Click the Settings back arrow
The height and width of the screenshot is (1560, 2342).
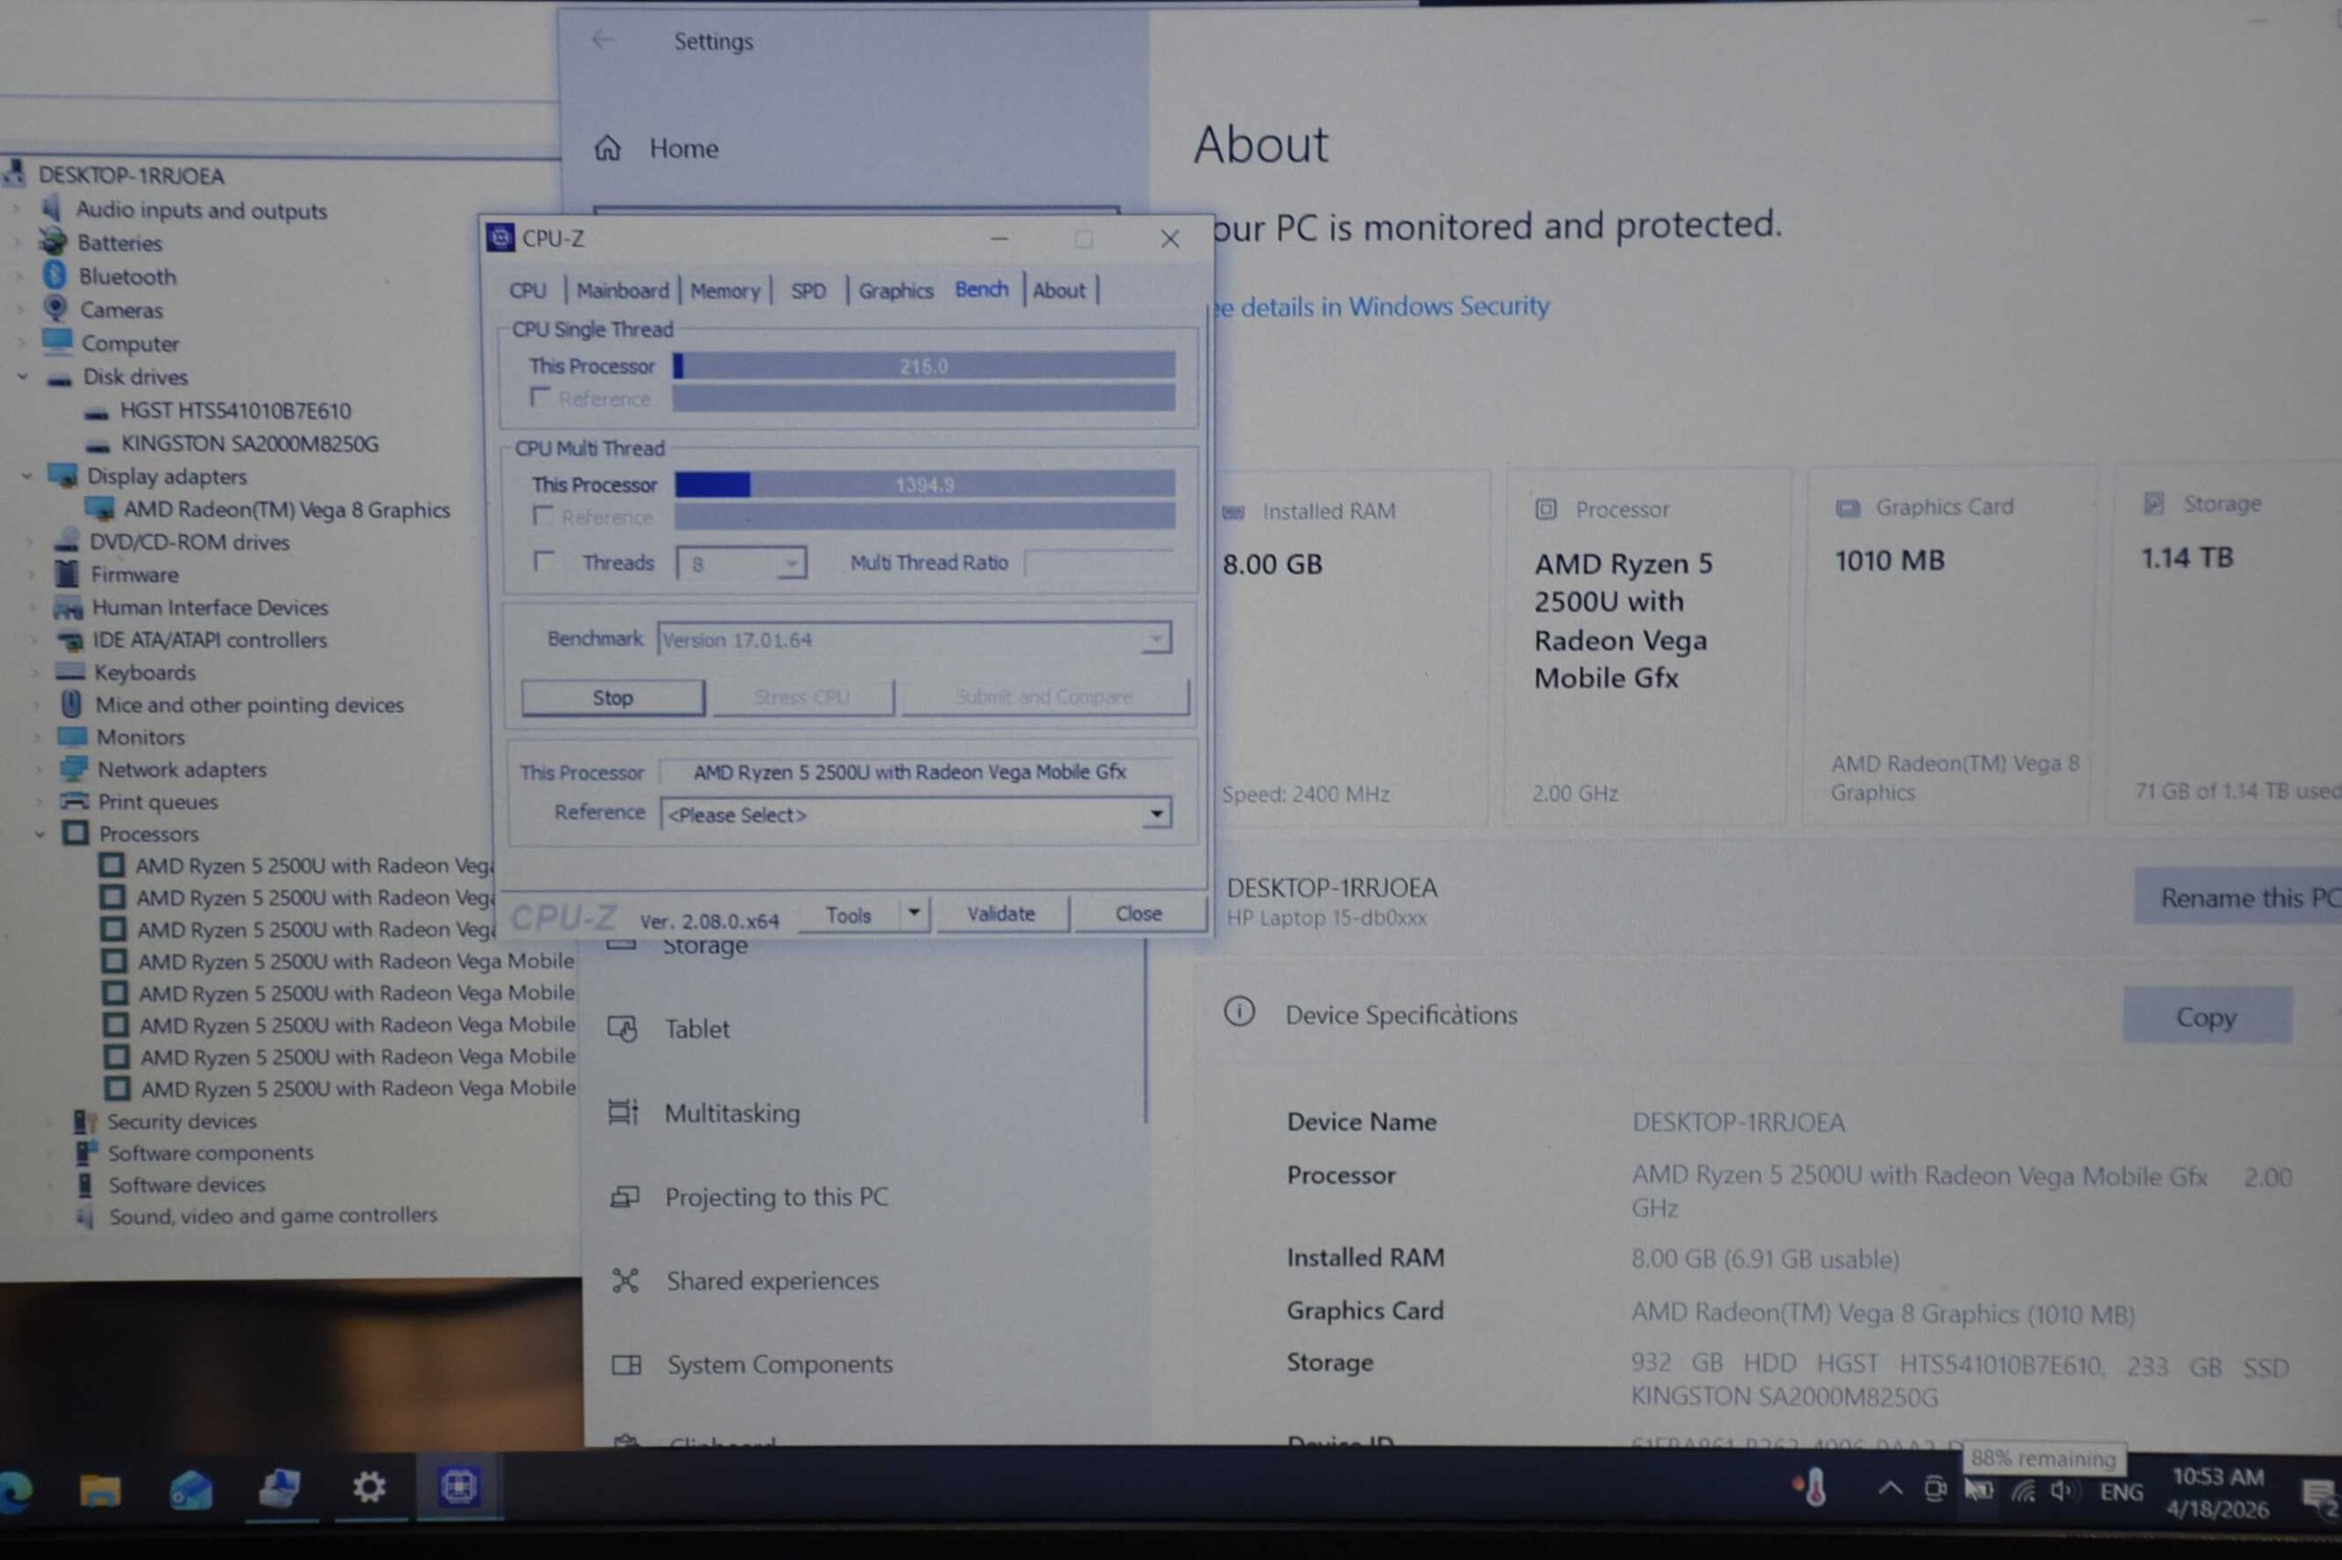pyautogui.click(x=602, y=40)
